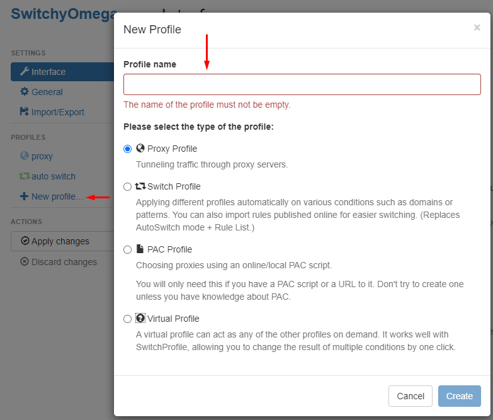
Task: Focus the Profile name text field
Action: tap(302, 84)
